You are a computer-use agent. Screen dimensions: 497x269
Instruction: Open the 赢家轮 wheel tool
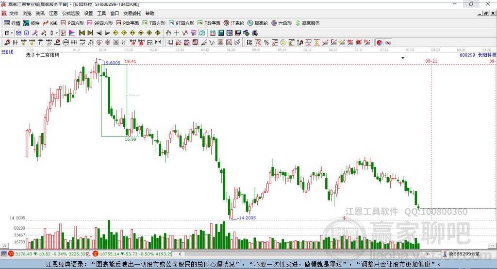[x=258, y=23]
